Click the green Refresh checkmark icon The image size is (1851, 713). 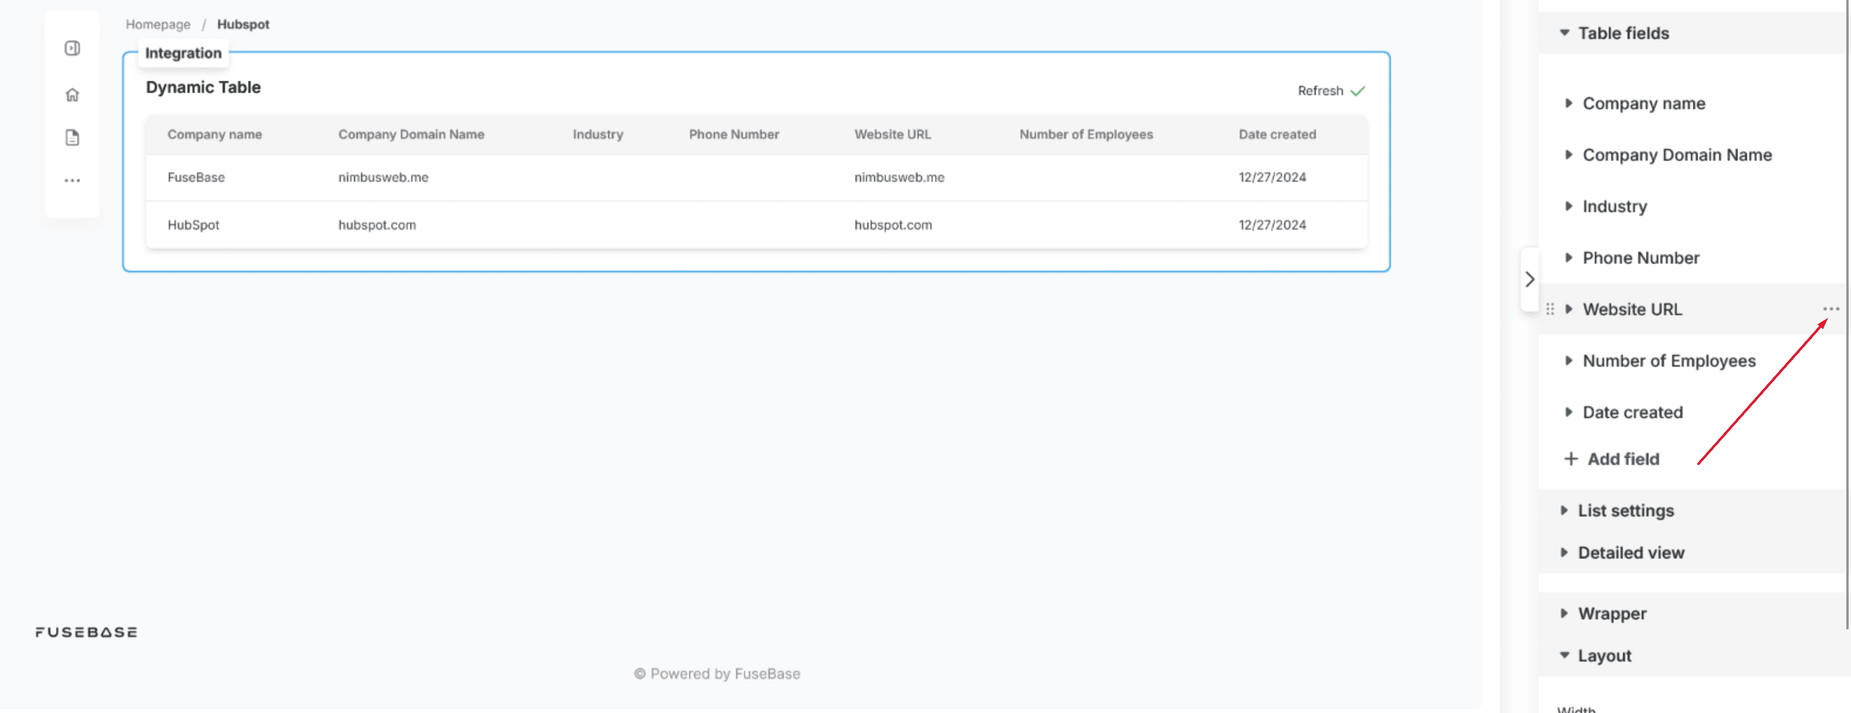click(x=1358, y=90)
